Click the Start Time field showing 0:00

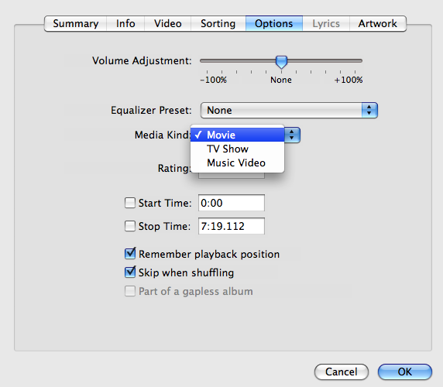tap(232, 203)
